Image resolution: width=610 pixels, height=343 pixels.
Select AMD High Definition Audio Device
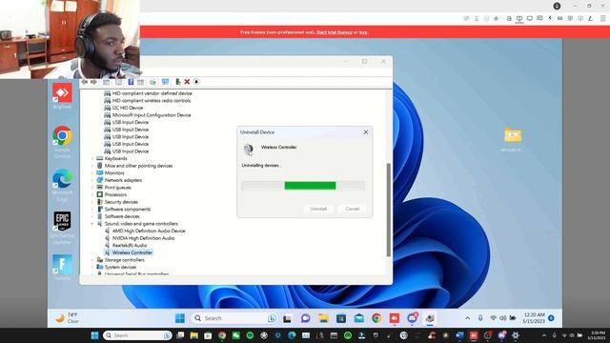[x=149, y=231]
